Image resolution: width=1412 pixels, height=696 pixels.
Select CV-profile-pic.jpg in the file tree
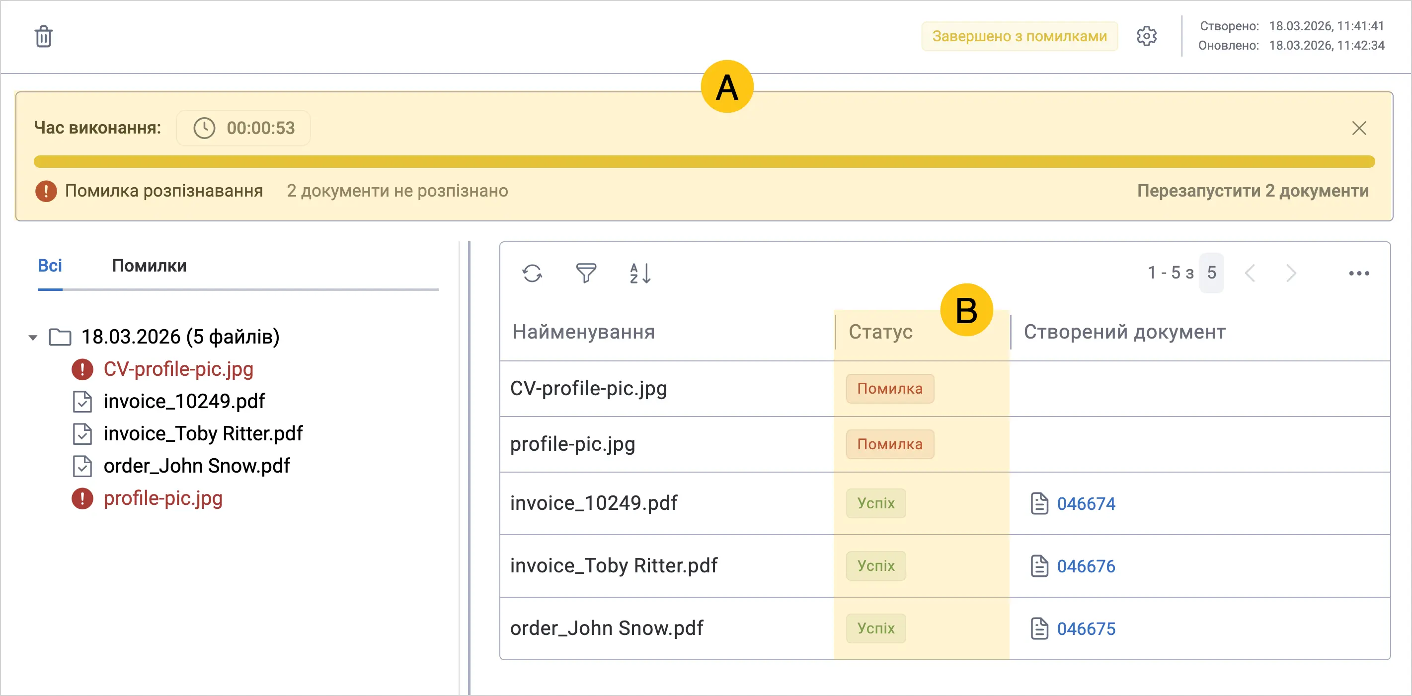(x=178, y=369)
